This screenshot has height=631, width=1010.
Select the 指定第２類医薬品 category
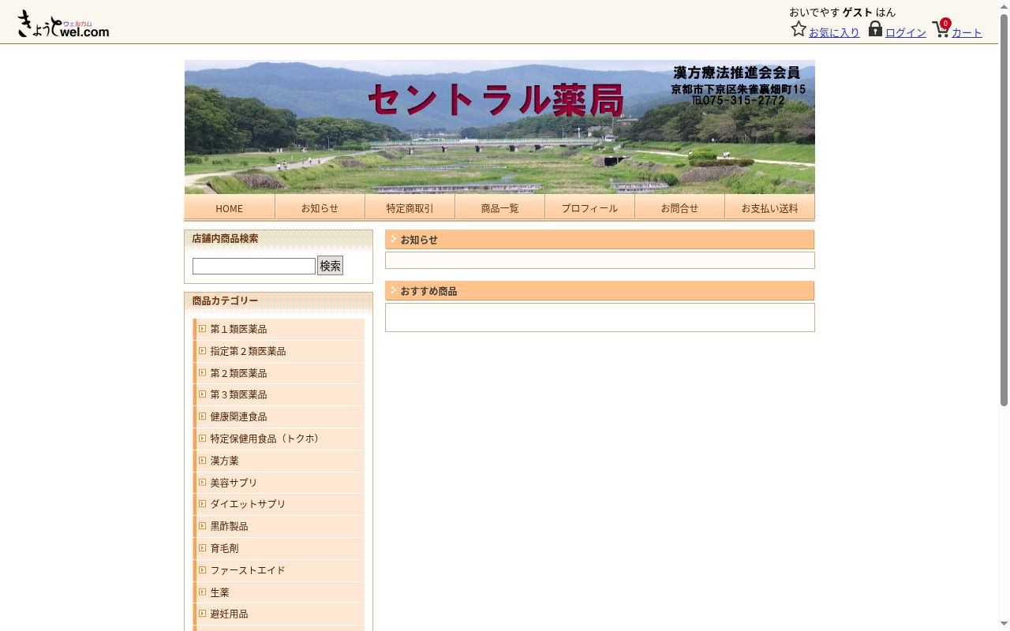279,351
